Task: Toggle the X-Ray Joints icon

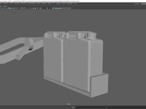Action: [37, 8]
